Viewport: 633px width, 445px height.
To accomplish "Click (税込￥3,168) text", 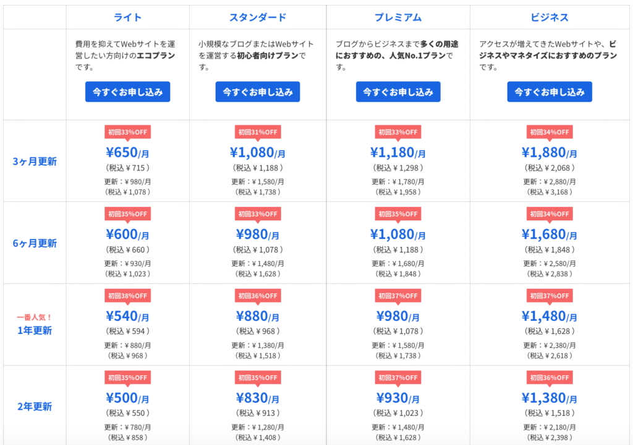I will tap(550, 193).
